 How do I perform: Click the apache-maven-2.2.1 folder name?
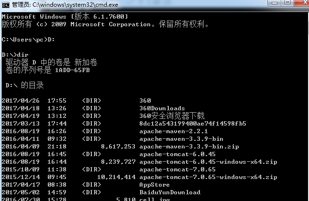[x=174, y=131]
